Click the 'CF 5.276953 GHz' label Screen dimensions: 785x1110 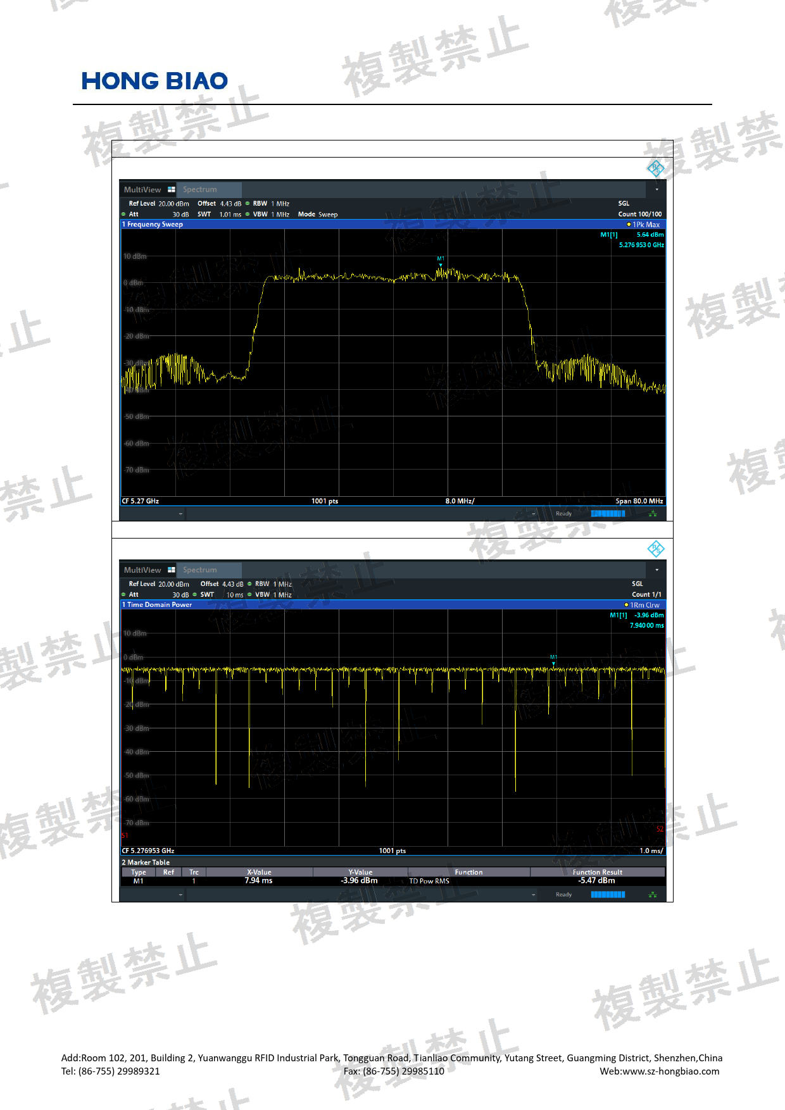click(148, 851)
